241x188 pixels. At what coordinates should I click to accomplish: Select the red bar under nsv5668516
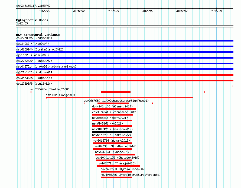[x=112, y=120]
